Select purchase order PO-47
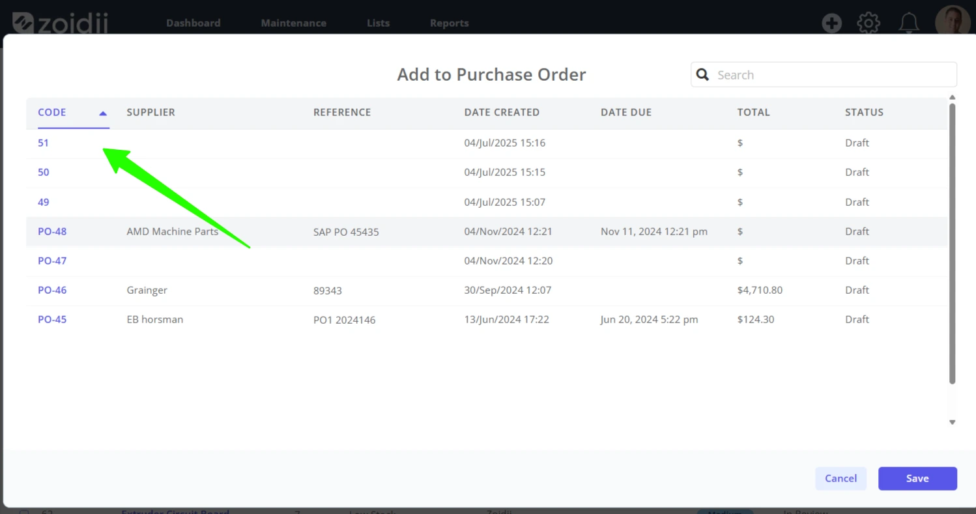The image size is (976, 514). (x=52, y=261)
